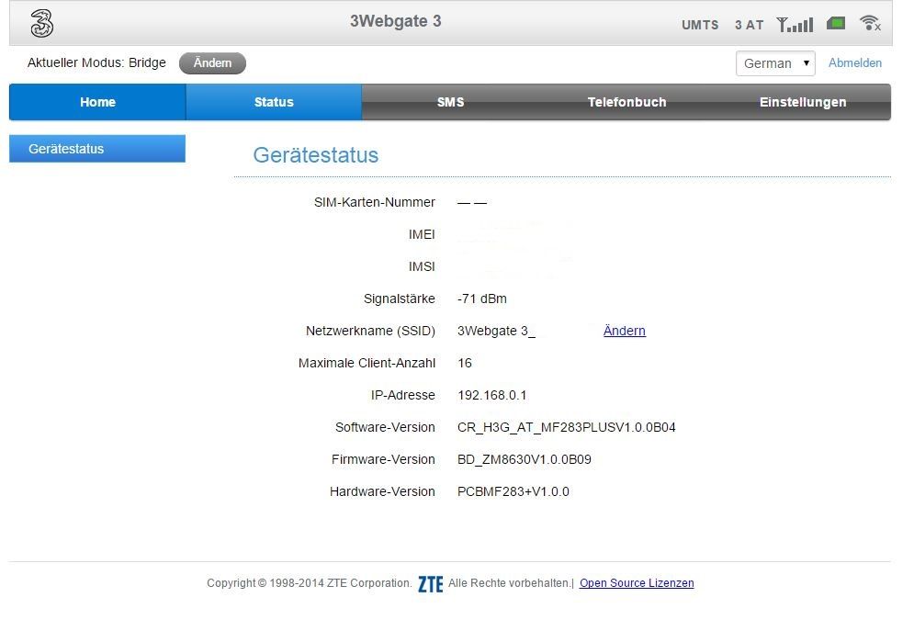Go to the Home tab

[97, 102]
